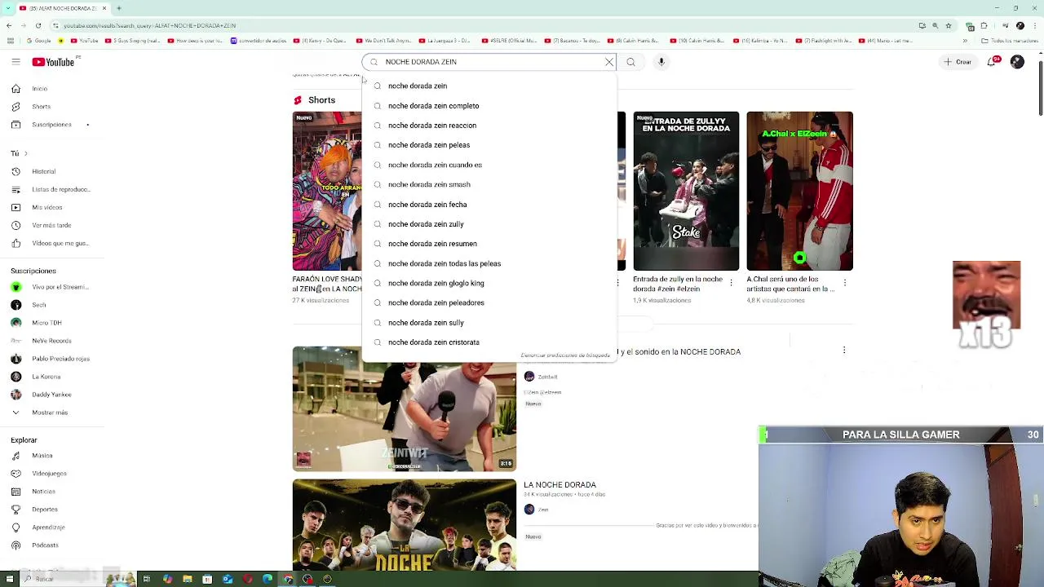Open Todos los marcadores folder
Image resolution: width=1044 pixels, height=587 pixels.
tap(1011, 40)
